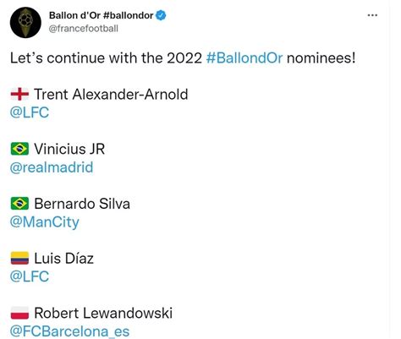
Task: Click the Colombia flag beside Luis Díaz
Action: click(x=19, y=258)
